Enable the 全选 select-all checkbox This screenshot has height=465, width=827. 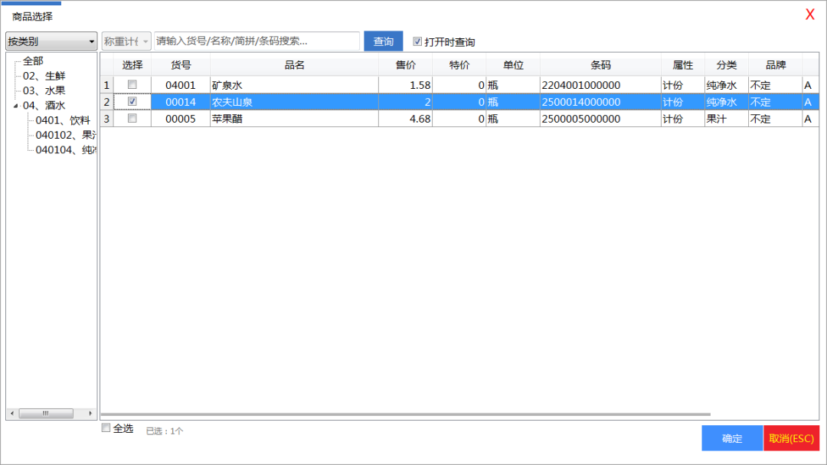106,427
